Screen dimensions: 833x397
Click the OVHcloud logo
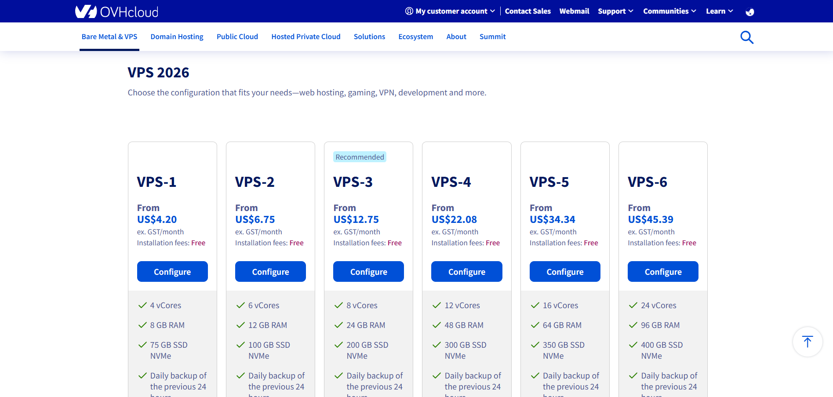116,11
